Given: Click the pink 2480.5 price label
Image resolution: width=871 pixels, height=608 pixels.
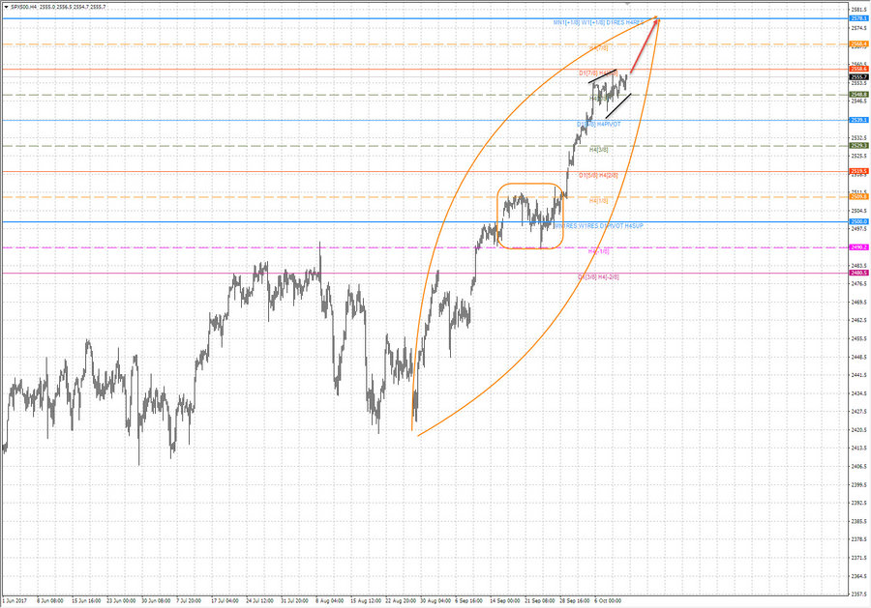Looking at the screenshot, I should click(857, 273).
